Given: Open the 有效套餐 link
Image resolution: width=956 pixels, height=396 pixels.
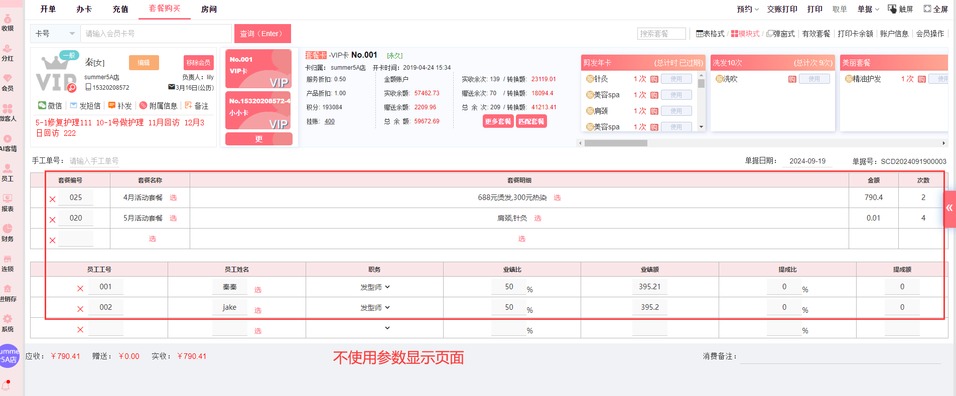Looking at the screenshot, I should click(816, 34).
